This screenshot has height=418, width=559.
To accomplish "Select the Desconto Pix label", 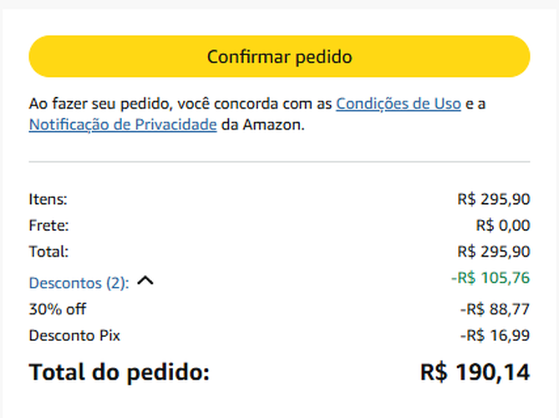I will pos(74,335).
